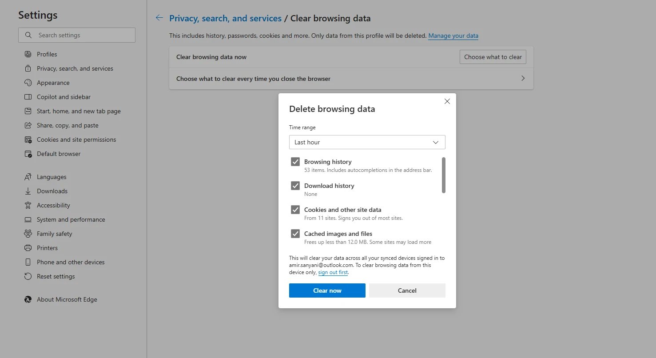Click the Choose what to clear button

(493, 57)
